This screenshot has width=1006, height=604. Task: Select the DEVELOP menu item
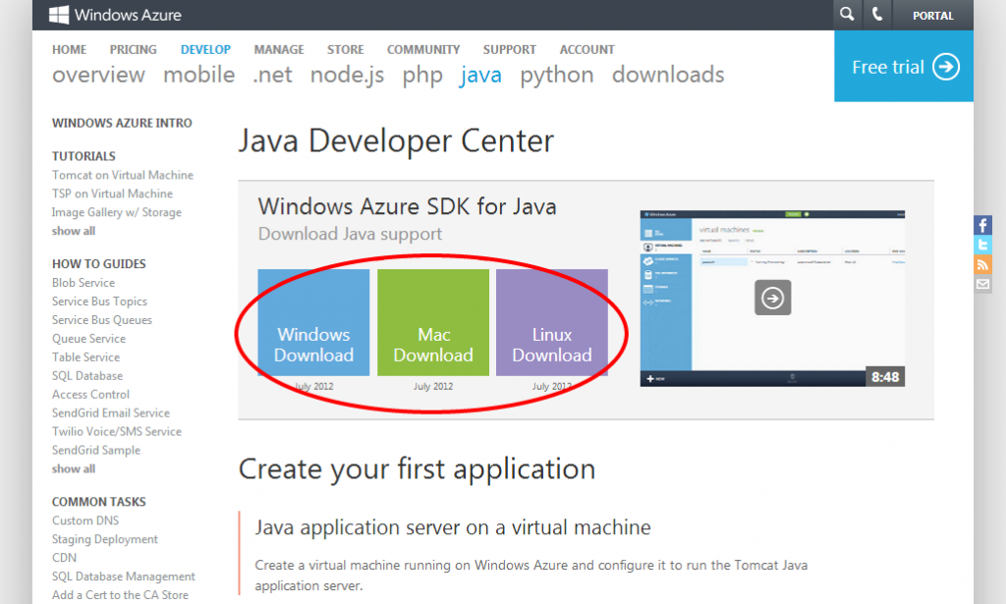205,49
